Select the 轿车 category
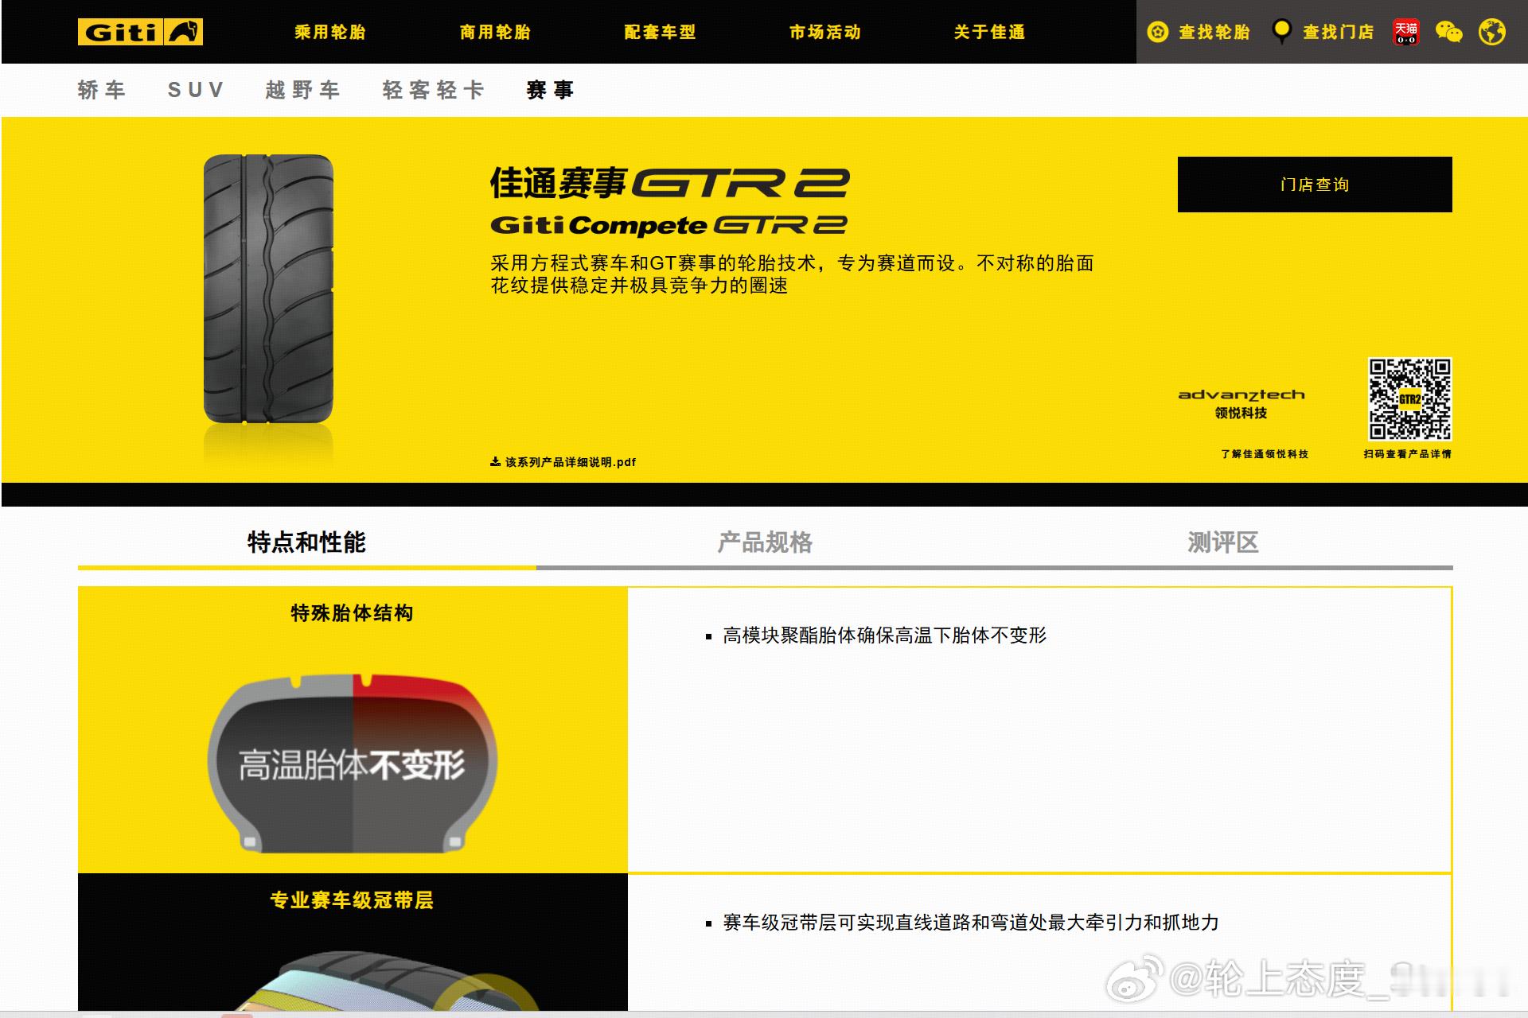1528x1018 pixels. 102,90
